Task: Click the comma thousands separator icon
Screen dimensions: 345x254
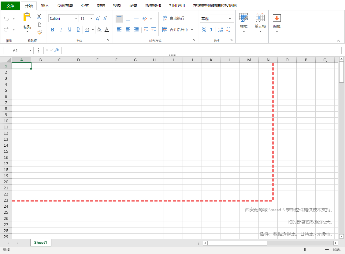Action: 211,30
